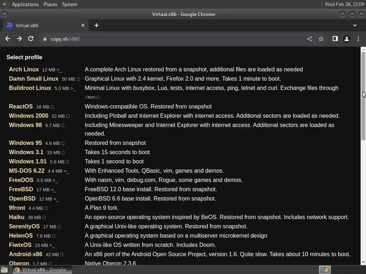This screenshot has width=366, height=274.
Task: Share this page icon
Action: pos(310,39)
